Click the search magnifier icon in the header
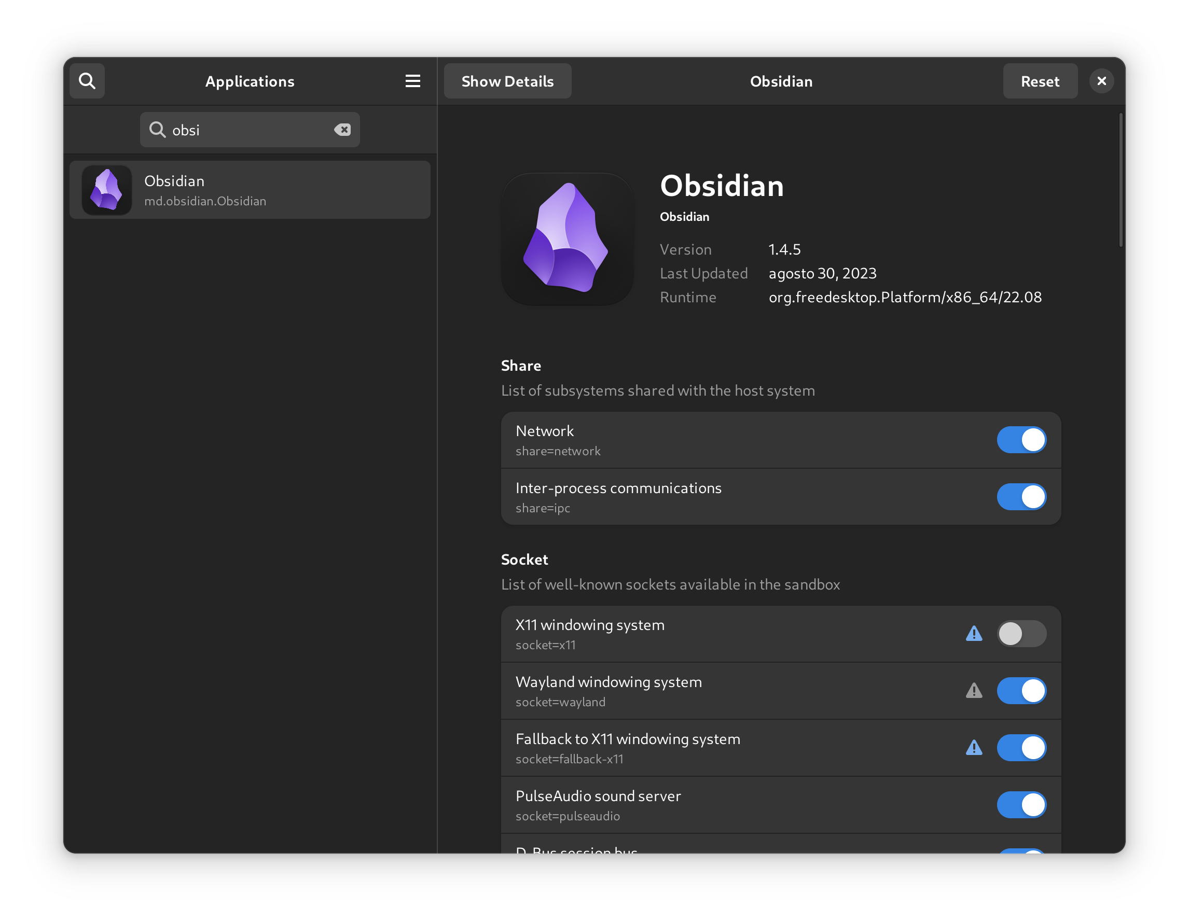 [87, 80]
